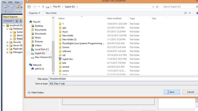Image resolution: width=198 pixels, height=111 pixels.
Task: Open the Save as type dropdown
Action: (123, 84)
